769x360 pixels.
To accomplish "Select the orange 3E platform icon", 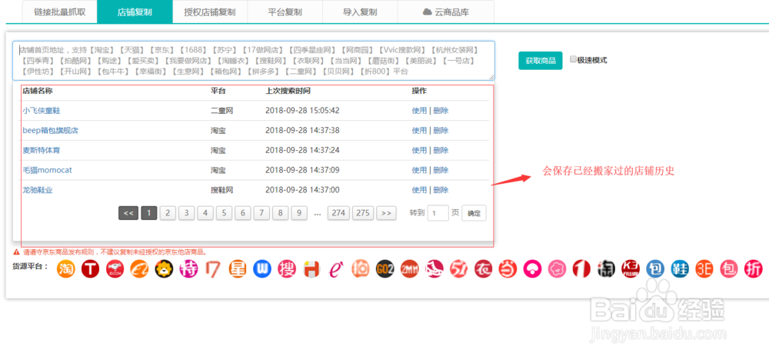I will click(704, 268).
